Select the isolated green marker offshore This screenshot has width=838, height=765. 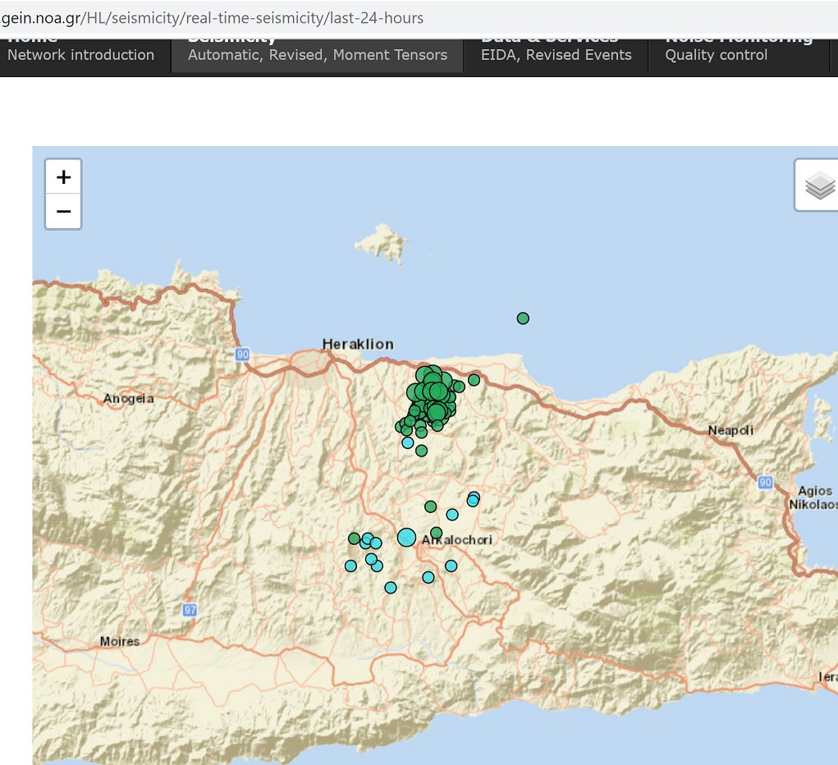[523, 318]
